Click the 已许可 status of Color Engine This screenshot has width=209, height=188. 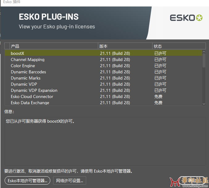click(x=160, y=66)
